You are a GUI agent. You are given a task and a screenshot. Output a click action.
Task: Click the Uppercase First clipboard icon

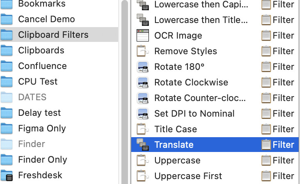pos(143,176)
